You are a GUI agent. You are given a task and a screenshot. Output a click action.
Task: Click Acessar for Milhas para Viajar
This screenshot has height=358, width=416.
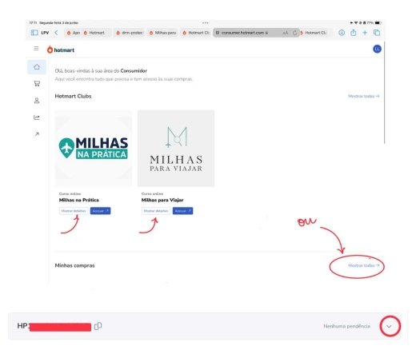(182, 211)
